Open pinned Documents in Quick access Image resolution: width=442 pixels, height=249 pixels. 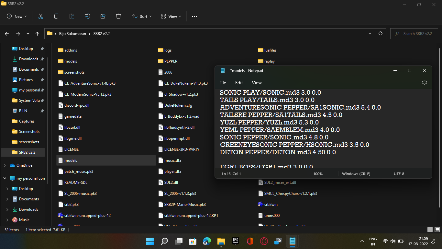click(28, 69)
